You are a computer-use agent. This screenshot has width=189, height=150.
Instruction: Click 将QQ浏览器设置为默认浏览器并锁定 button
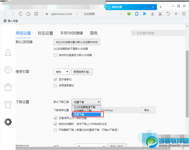click(x=77, y=42)
